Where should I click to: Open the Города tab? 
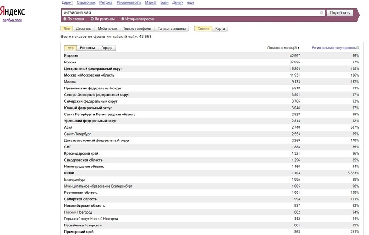(x=107, y=48)
